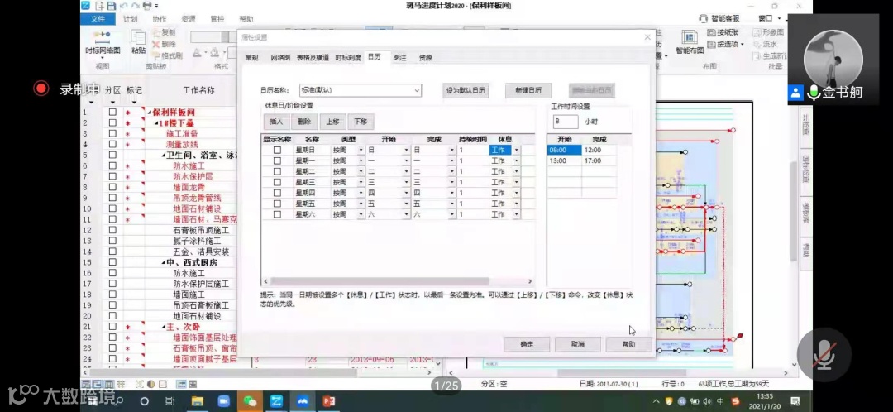Click the notification center icon in system tray
Screen dimensions: 893x412
click(795, 401)
